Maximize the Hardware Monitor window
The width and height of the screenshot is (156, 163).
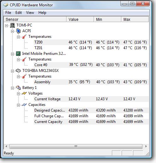(x=132, y=4)
